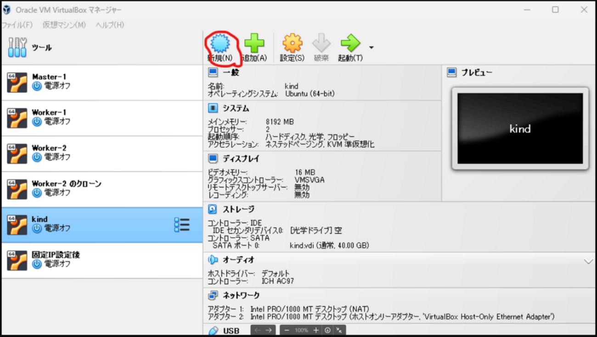597x337 pixels.
Task: Open the ファイル(F) menu
Action: 17,25
